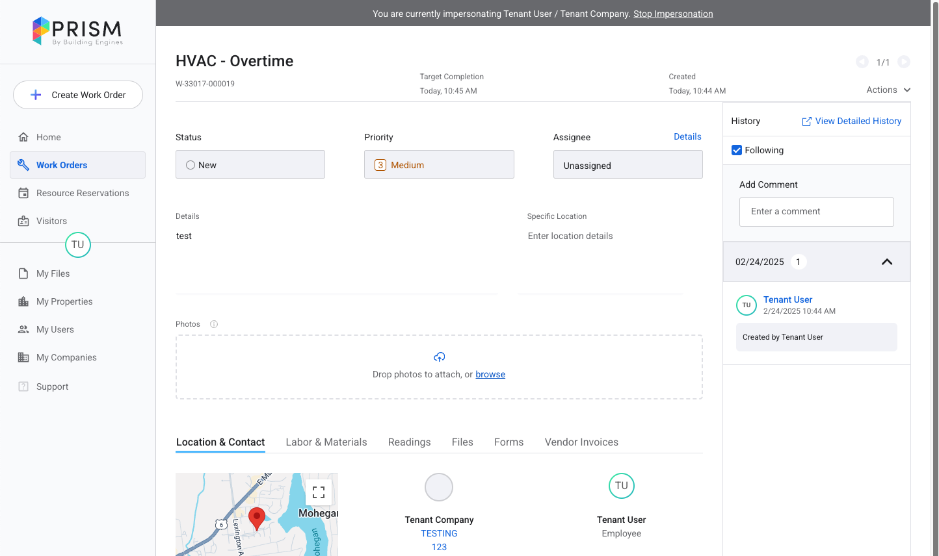Select the New status radio button
The width and height of the screenshot is (939, 556).
pos(191,165)
